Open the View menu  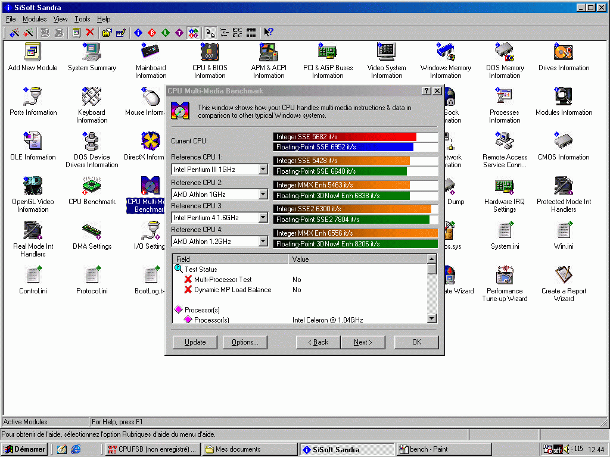pyautogui.click(x=60, y=19)
